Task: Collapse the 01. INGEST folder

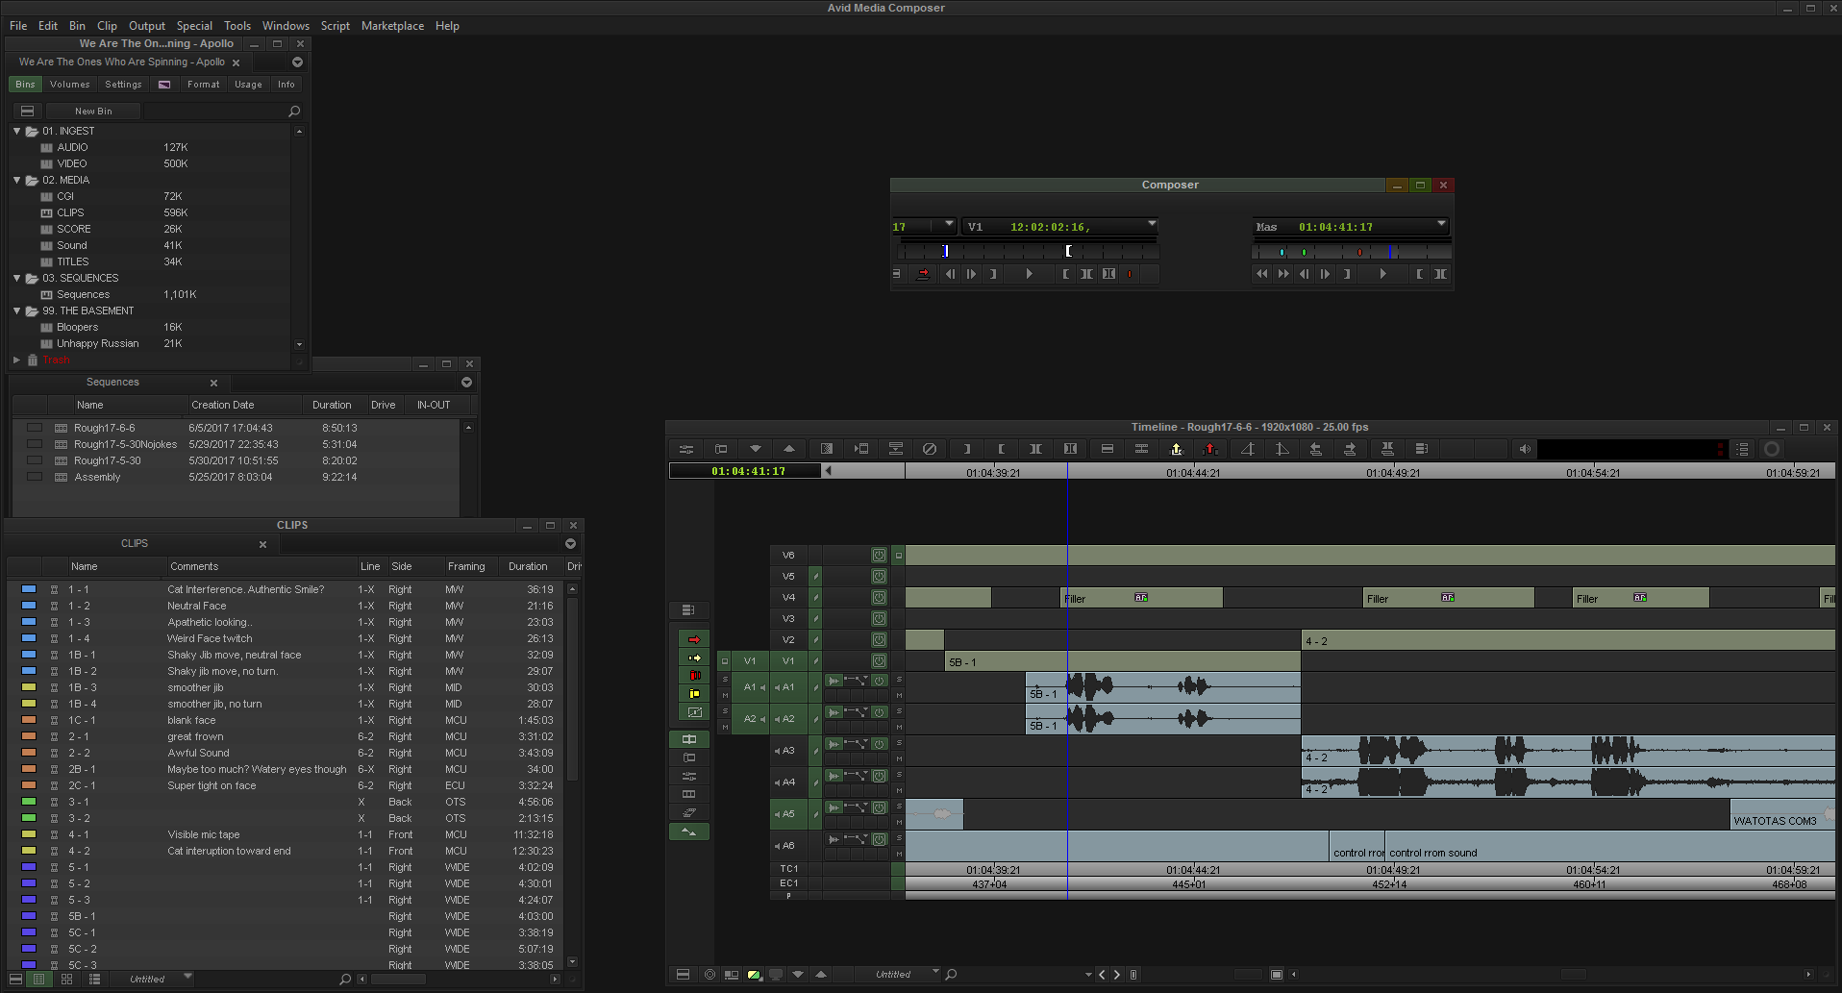Action: click(17, 131)
